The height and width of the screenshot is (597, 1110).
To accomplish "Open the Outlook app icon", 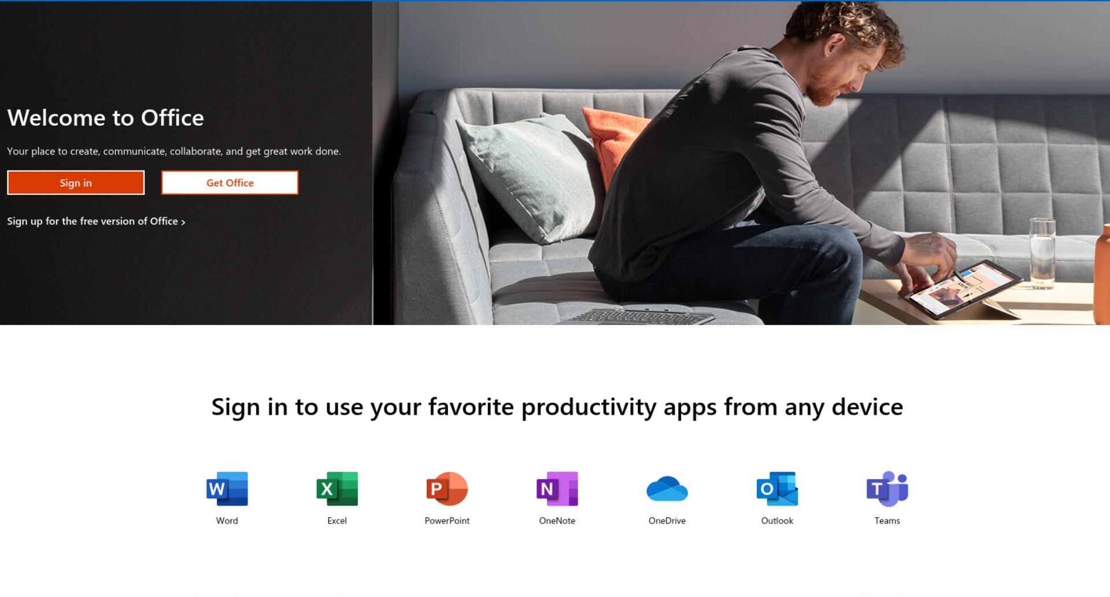I will (777, 489).
